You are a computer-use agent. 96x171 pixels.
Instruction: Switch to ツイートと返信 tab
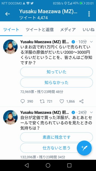tap(40, 30)
